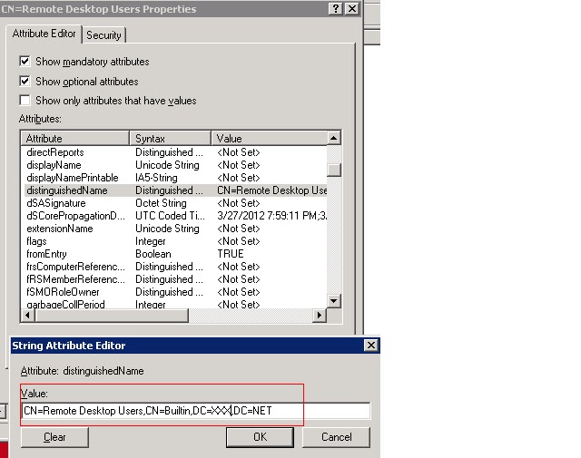Screen dimensions: 581x458
Task: Sort list by Syntax column header
Action: [171, 138]
